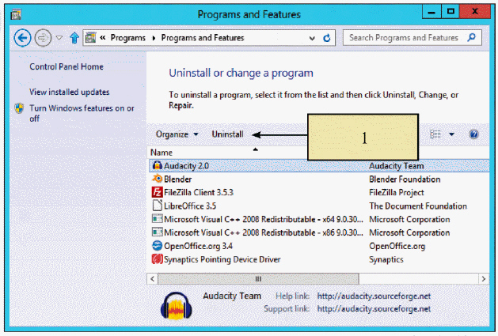Click the OpenOffice.org globe icon
The width and height of the screenshot is (498, 336).
click(x=158, y=246)
